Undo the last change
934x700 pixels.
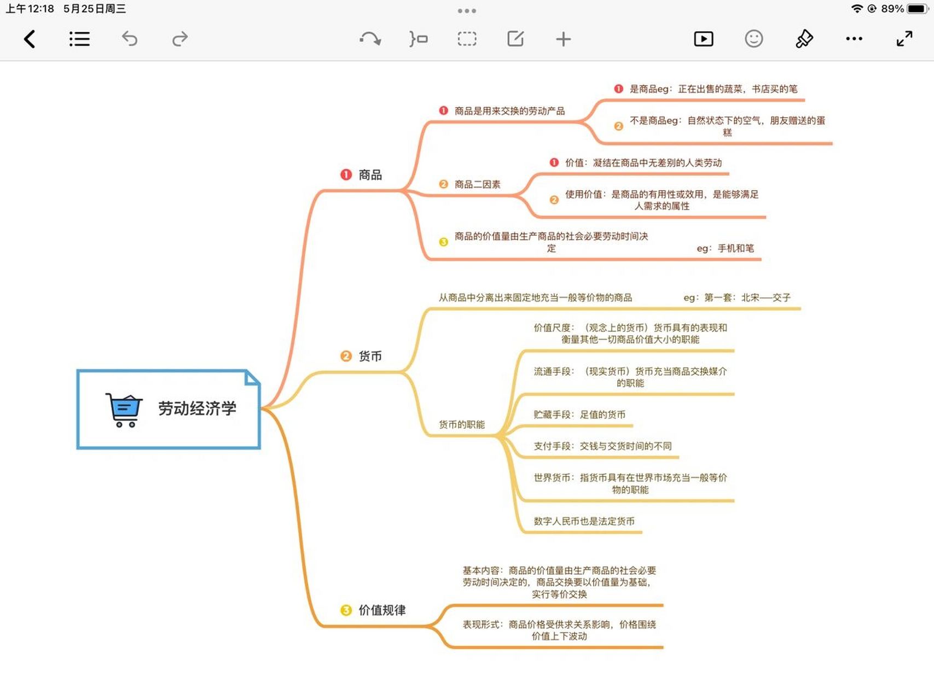tap(130, 39)
